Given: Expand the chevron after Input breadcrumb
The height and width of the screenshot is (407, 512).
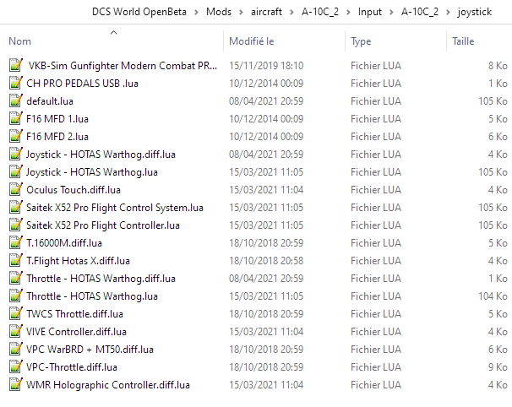Looking at the screenshot, I should 390,13.
